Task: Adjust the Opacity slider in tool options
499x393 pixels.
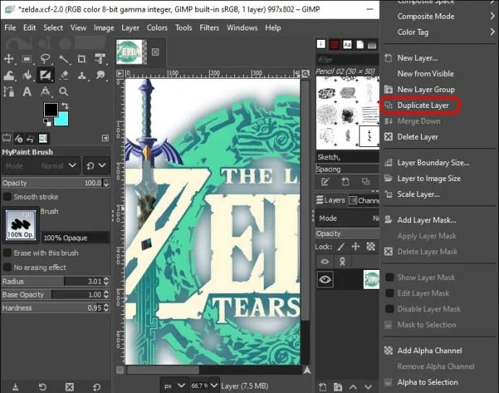Action: [56, 183]
